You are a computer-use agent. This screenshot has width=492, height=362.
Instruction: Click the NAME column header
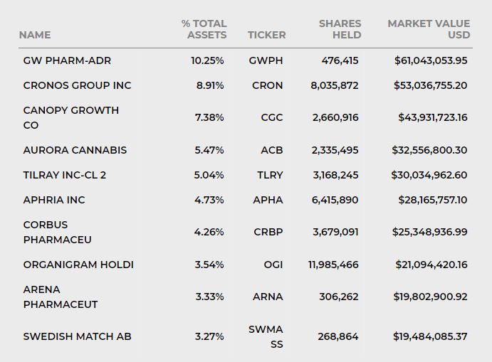click(35, 35)
